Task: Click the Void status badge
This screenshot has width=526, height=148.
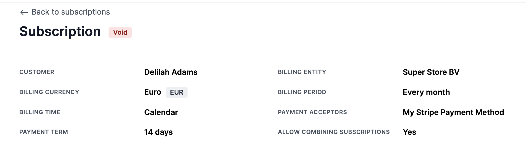Action: pyautogui.click(x=120, y=32)
